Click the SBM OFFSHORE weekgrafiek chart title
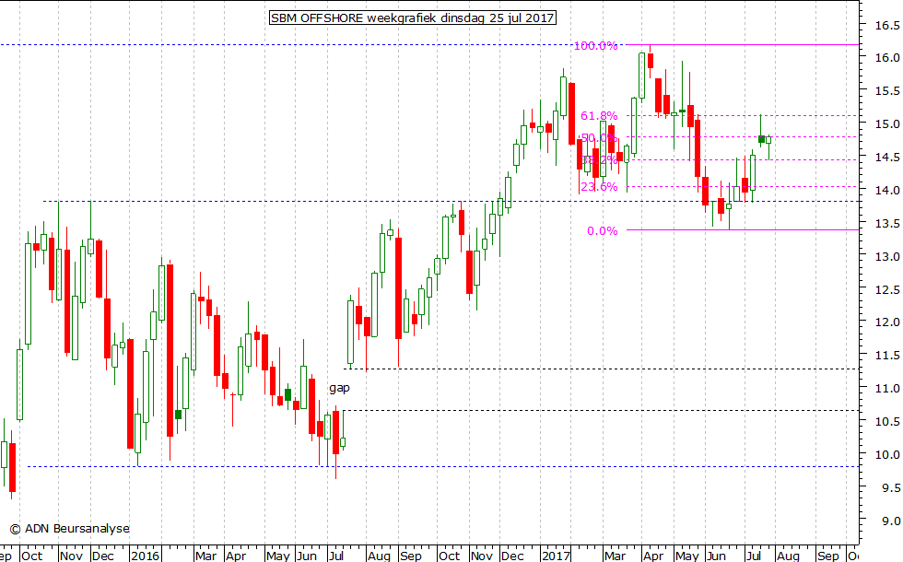Viewport: 903px width, 562px height. coord(413,18)
